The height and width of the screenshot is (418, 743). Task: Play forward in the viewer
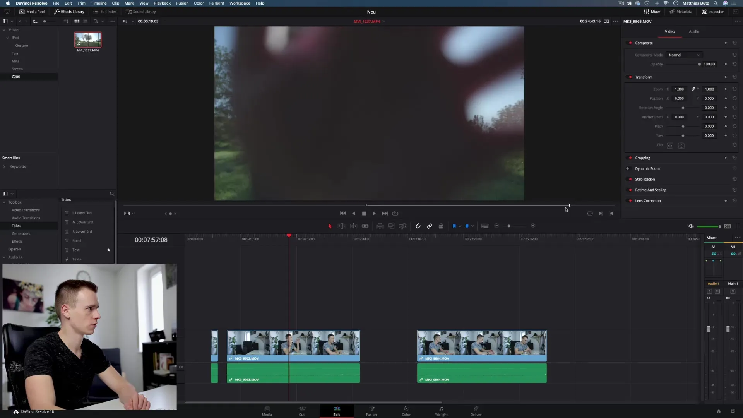tap(374, 214)
